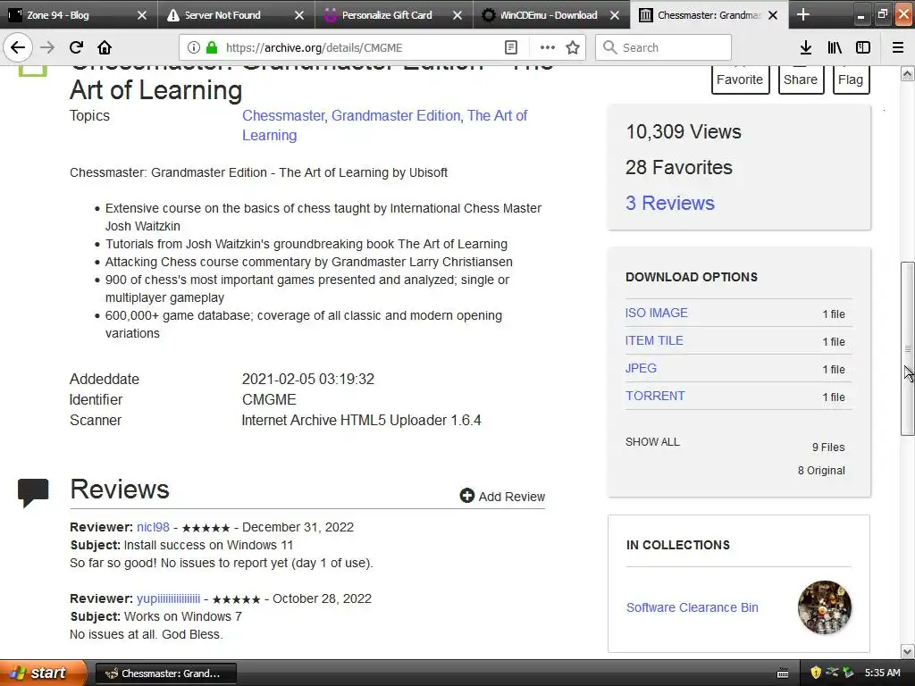
Task: Click the Reviews speech bubble icon
Action: 33,493
